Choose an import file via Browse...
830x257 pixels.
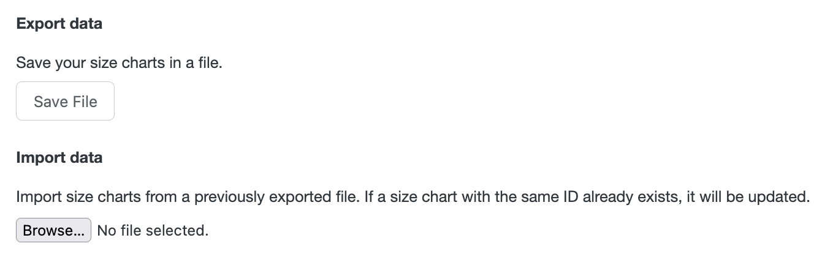53,231
